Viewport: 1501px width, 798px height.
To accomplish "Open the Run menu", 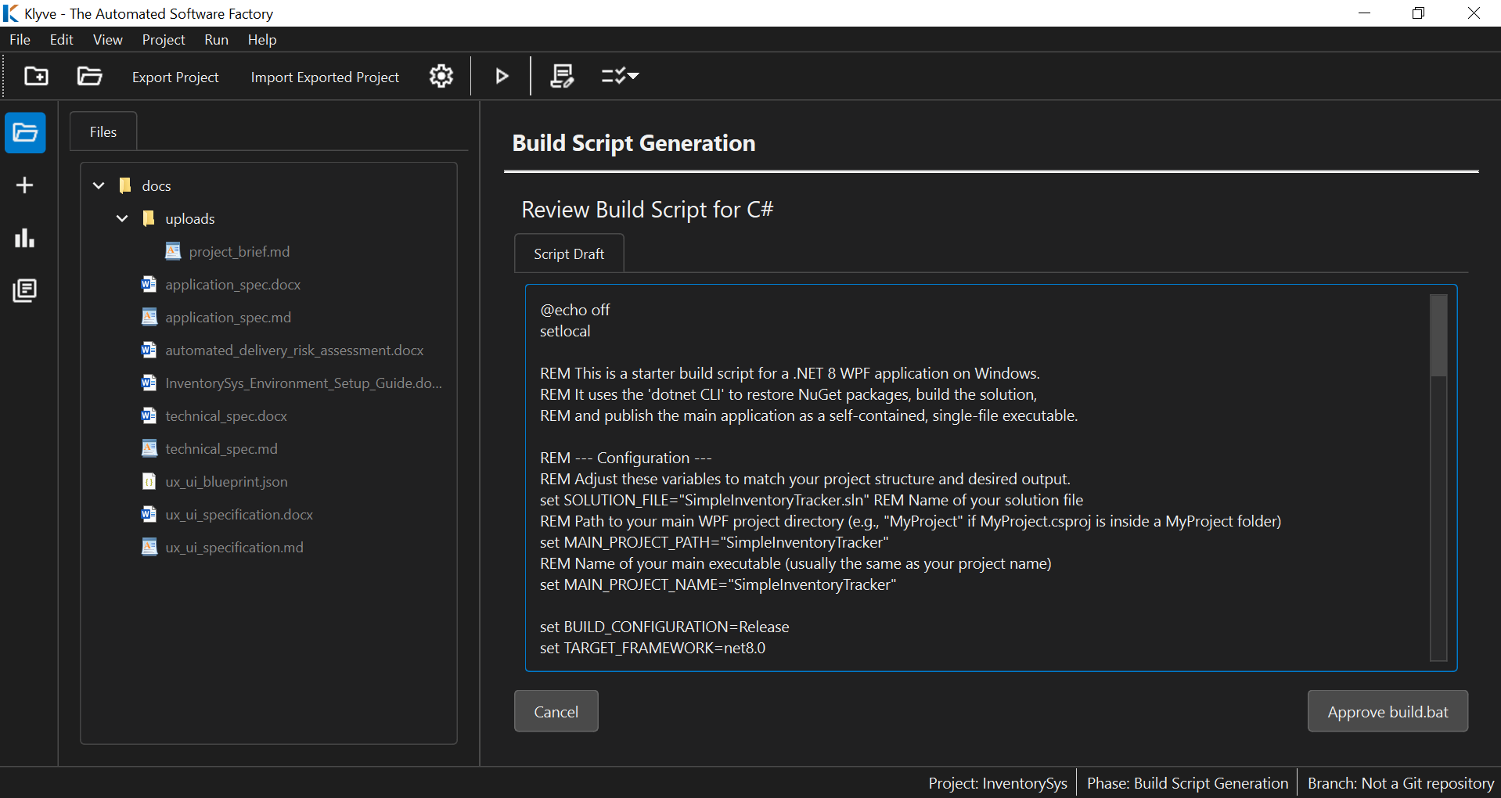I will 216,40.
